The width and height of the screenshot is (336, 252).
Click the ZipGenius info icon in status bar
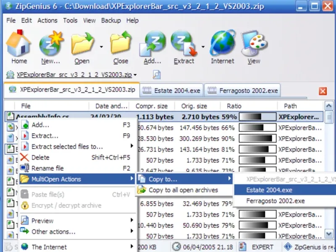288,247
